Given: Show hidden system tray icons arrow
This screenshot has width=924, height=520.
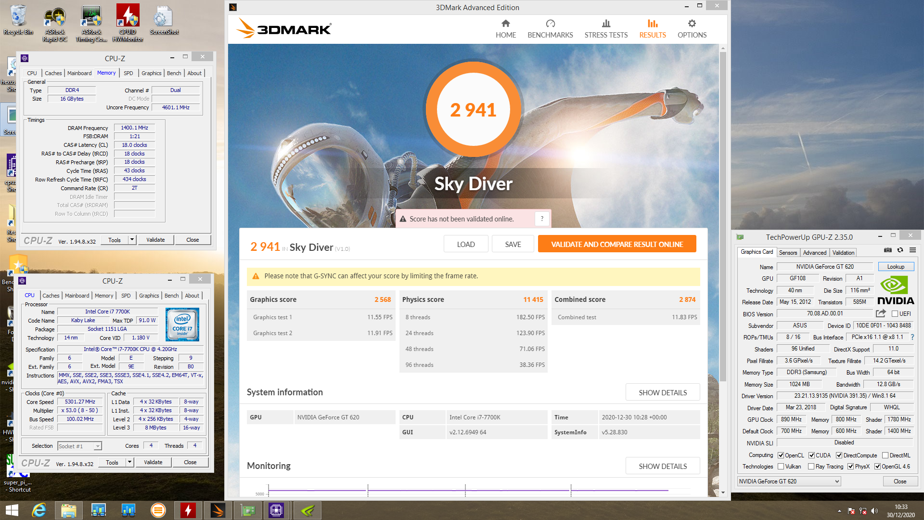Looking at the screenshot, I should point(839,511).
